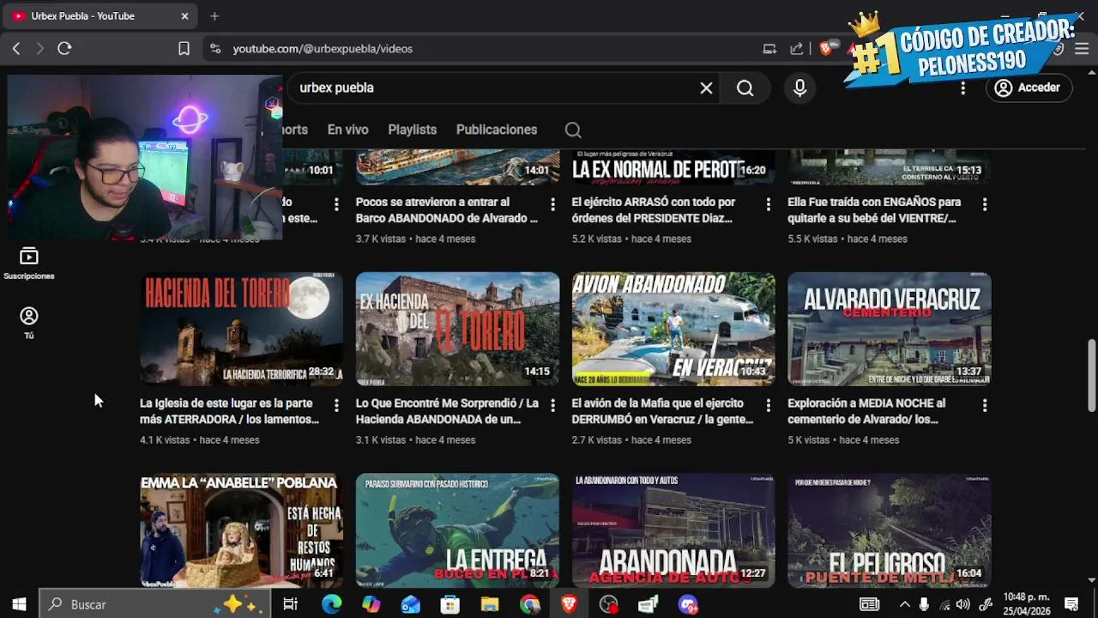Play La Entrega buceo thumbnail
Screen dimensions: 1098x618
pos(457,530)
